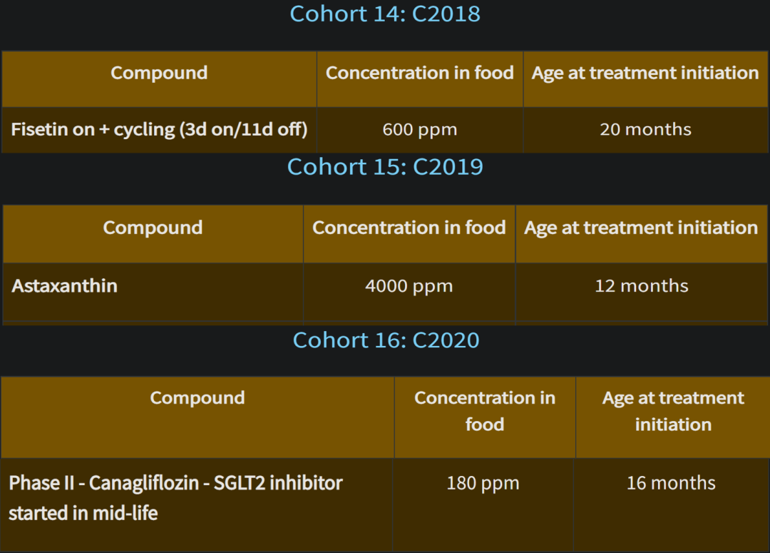Select Age at treatment initiation header, Cohort 14
The width and height of the screenshot is (770, 553).
(x=645, y=79)
